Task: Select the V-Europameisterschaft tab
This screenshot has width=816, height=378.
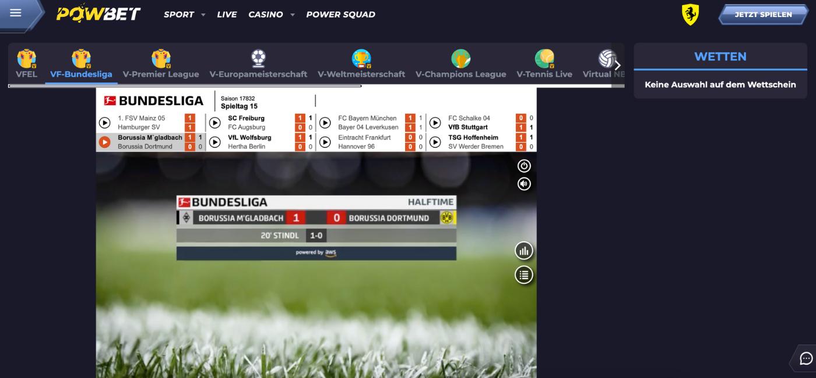Action: (258, 64)
